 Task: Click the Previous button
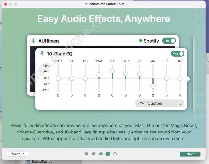(x=17, y=154)
